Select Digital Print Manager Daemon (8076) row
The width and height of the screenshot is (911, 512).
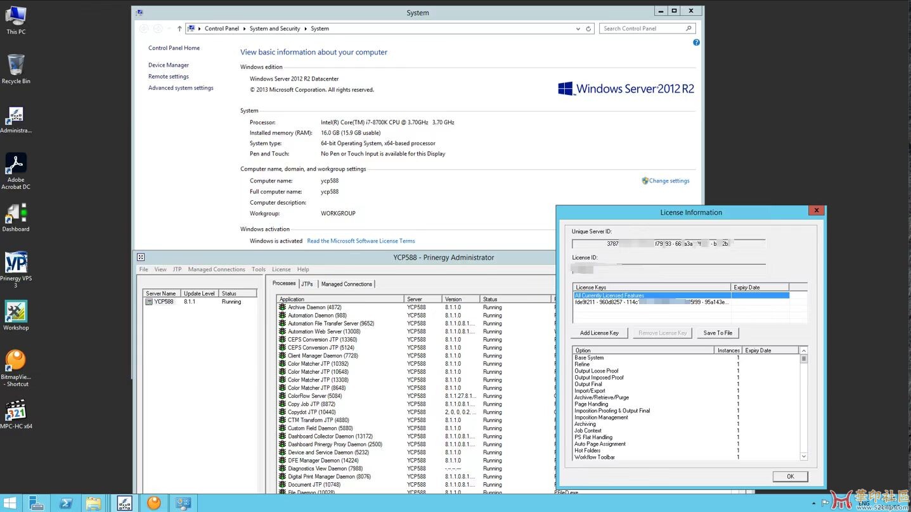pos(415,477)
